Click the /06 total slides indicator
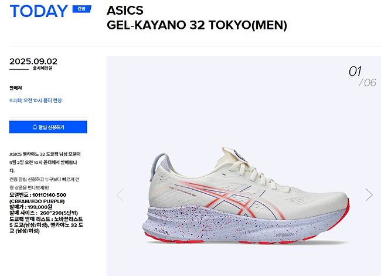Image resolution: width=381 pixels, height=276 pixels. click(368, 83)
